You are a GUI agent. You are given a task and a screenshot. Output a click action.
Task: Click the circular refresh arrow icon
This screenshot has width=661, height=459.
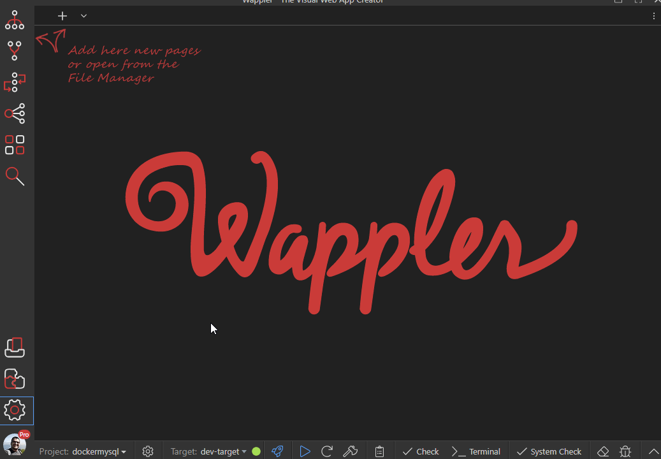tap(327, 451)
